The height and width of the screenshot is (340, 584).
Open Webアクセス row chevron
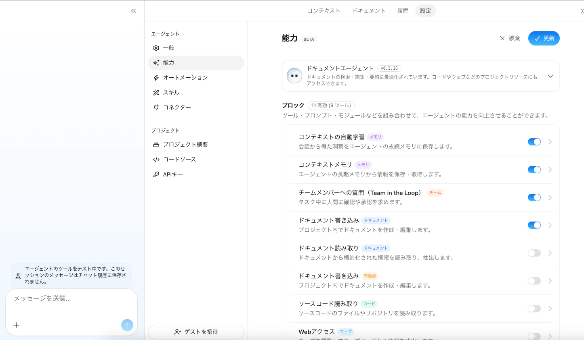[550, 336]
